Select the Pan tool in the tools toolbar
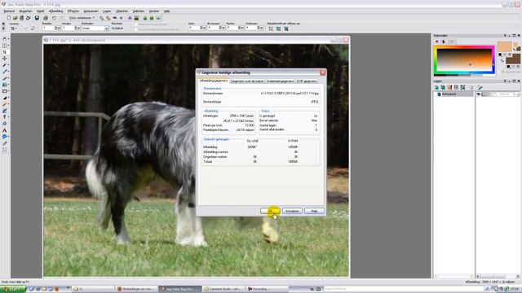This screenshot has height=293, width=522. coord(5,39)
